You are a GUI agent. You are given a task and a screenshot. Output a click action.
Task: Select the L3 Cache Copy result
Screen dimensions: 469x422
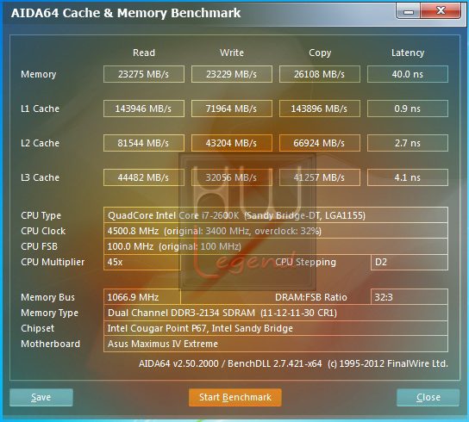pyautogui.click(x=320, y=177)
